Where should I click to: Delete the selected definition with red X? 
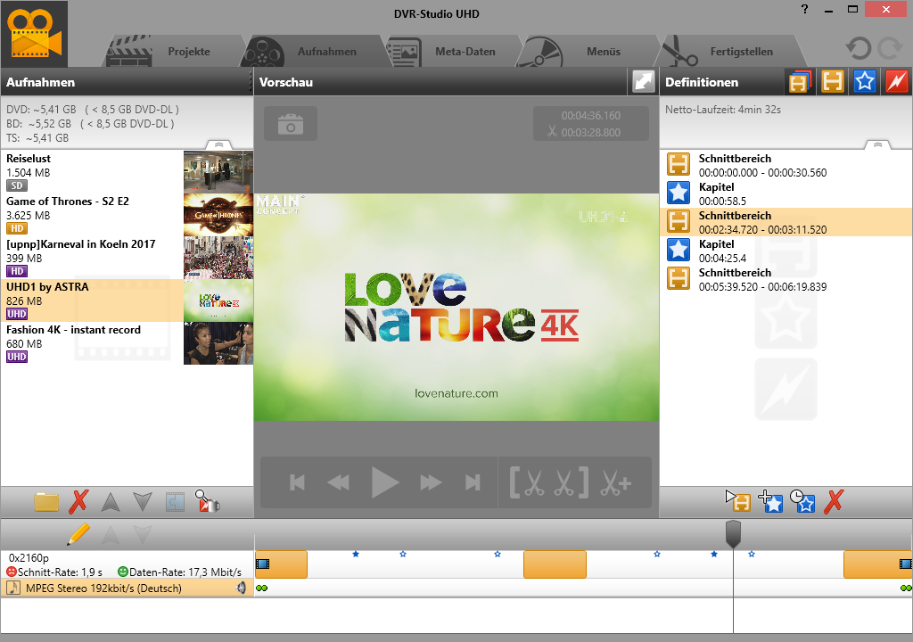pyautogui.click(x=833, y=501)
